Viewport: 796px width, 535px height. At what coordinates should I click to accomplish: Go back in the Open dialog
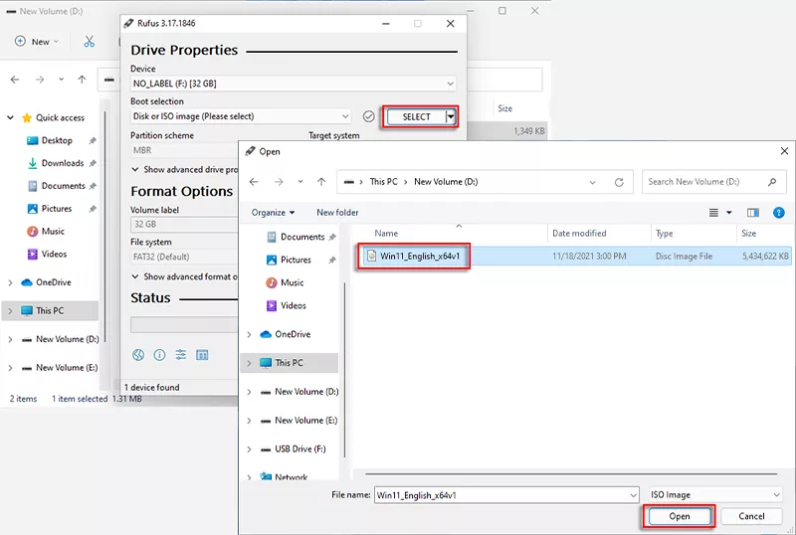click(254, 182)
